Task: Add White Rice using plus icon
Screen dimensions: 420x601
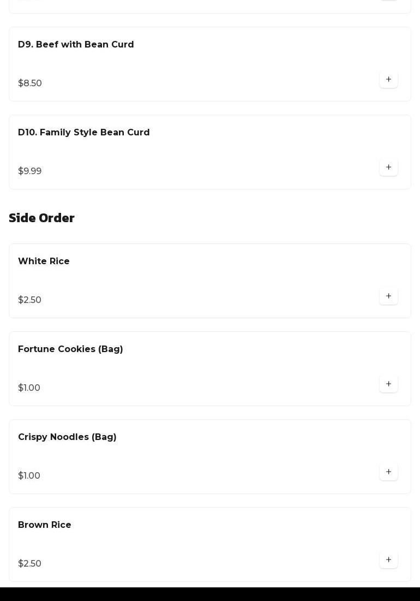Action: [x=388, y=296]
